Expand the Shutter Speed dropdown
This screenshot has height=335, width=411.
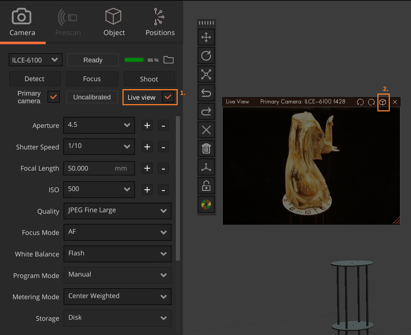coord(99,146)
